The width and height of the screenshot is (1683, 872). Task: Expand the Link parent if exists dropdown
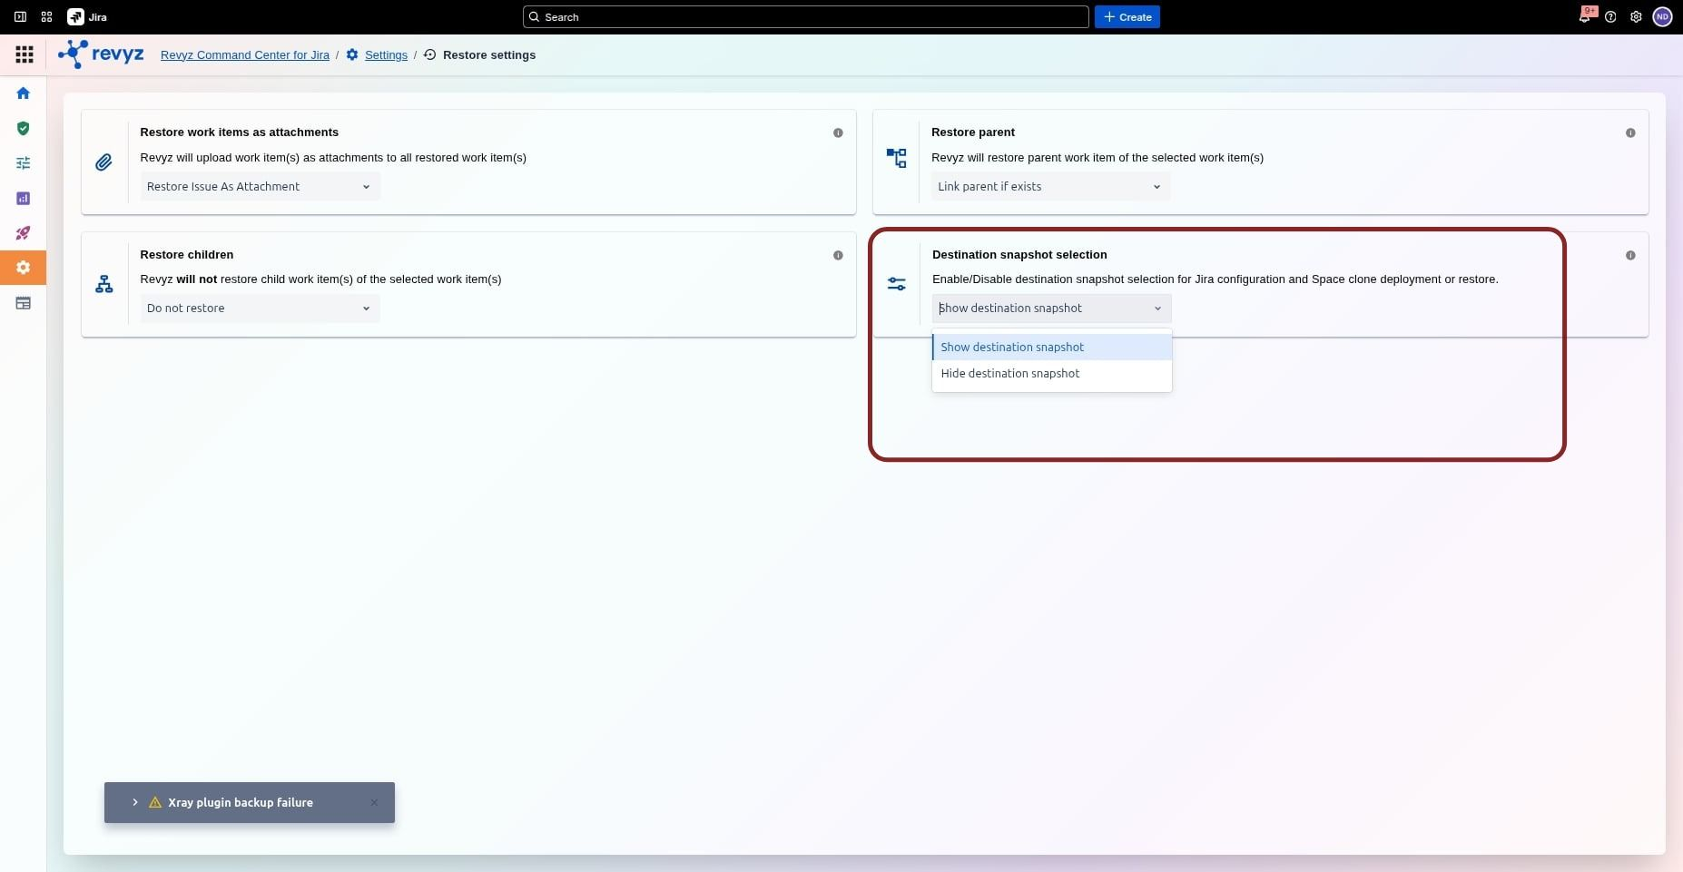click(1050, 187)
